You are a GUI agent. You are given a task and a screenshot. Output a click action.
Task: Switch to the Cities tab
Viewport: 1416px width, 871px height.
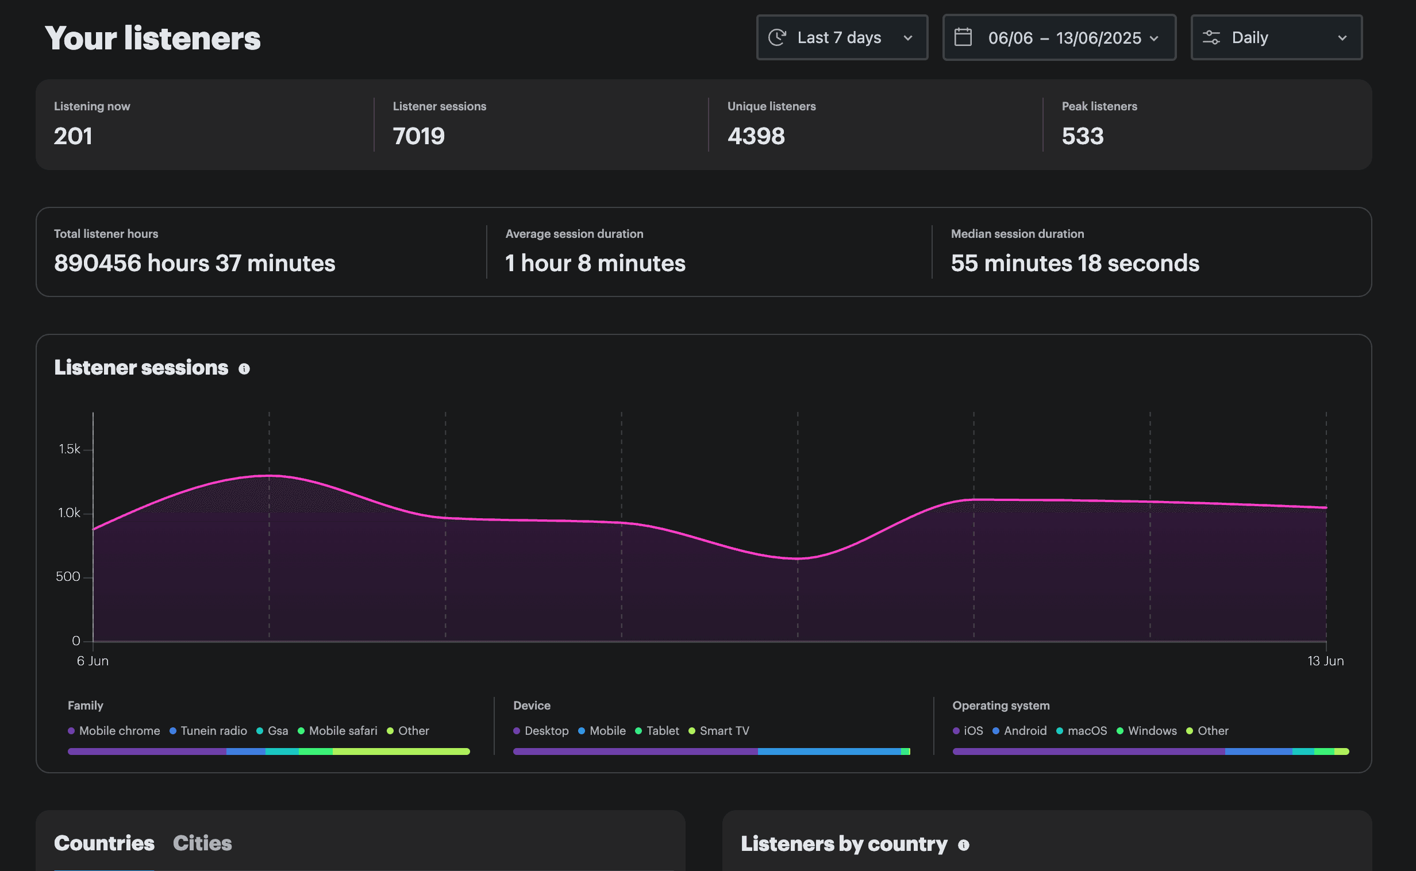click(202, 843)
